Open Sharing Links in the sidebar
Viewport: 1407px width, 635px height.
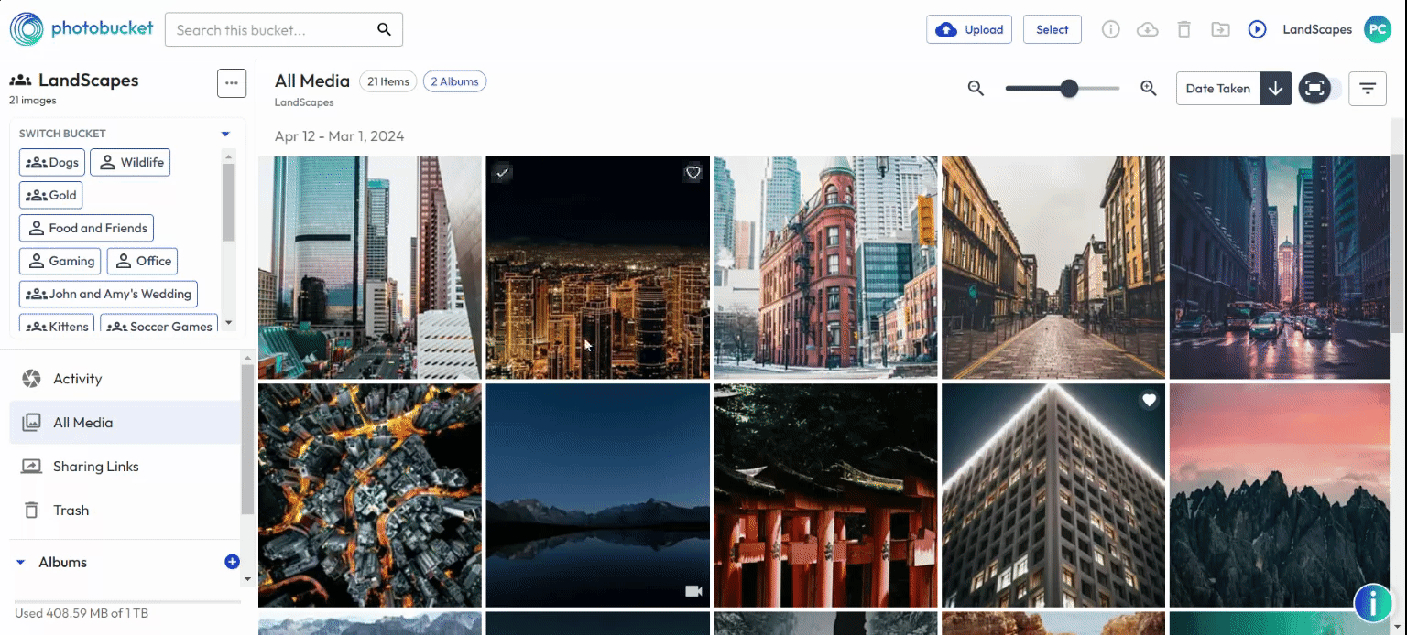click(125, 467)
